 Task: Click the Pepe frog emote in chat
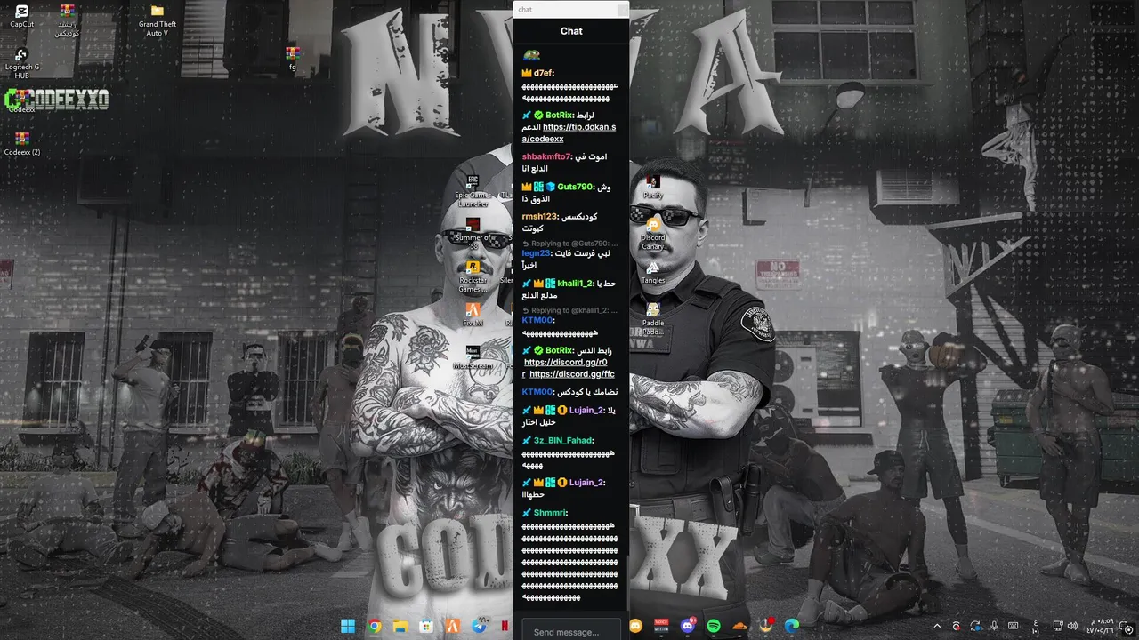(531, 56)
